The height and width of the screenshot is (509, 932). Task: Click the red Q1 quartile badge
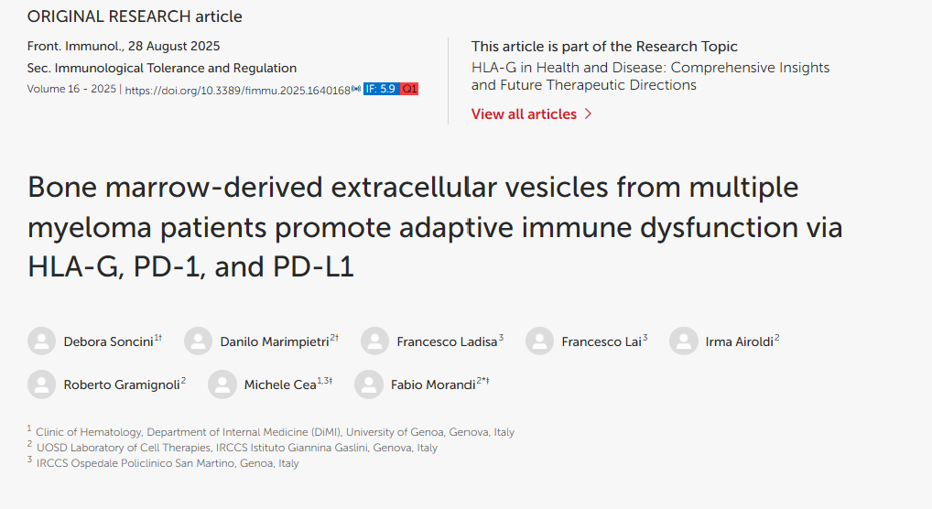[409, 89]
